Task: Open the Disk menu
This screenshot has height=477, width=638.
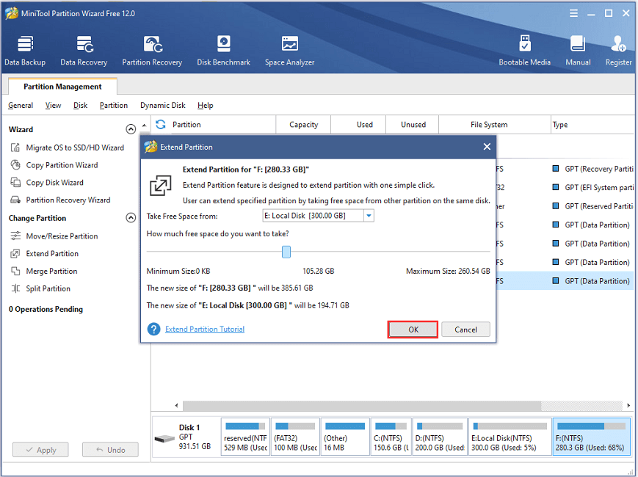Action: 80,106
